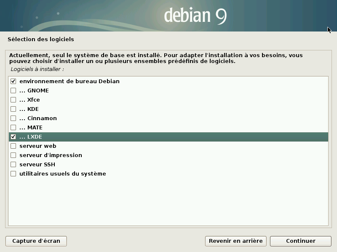The width and height of the screenshot is (337, 252).
Task: Click the "Logiciels à installer :" label
Action: tap(37, 69)
